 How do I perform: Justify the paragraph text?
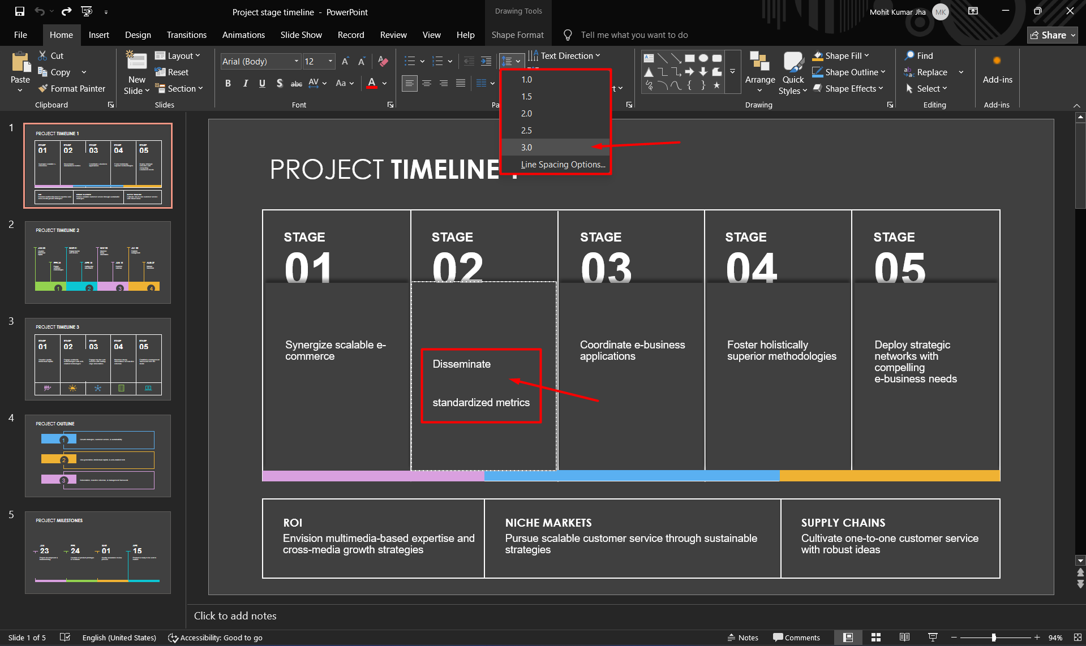(x=461, y=83)
